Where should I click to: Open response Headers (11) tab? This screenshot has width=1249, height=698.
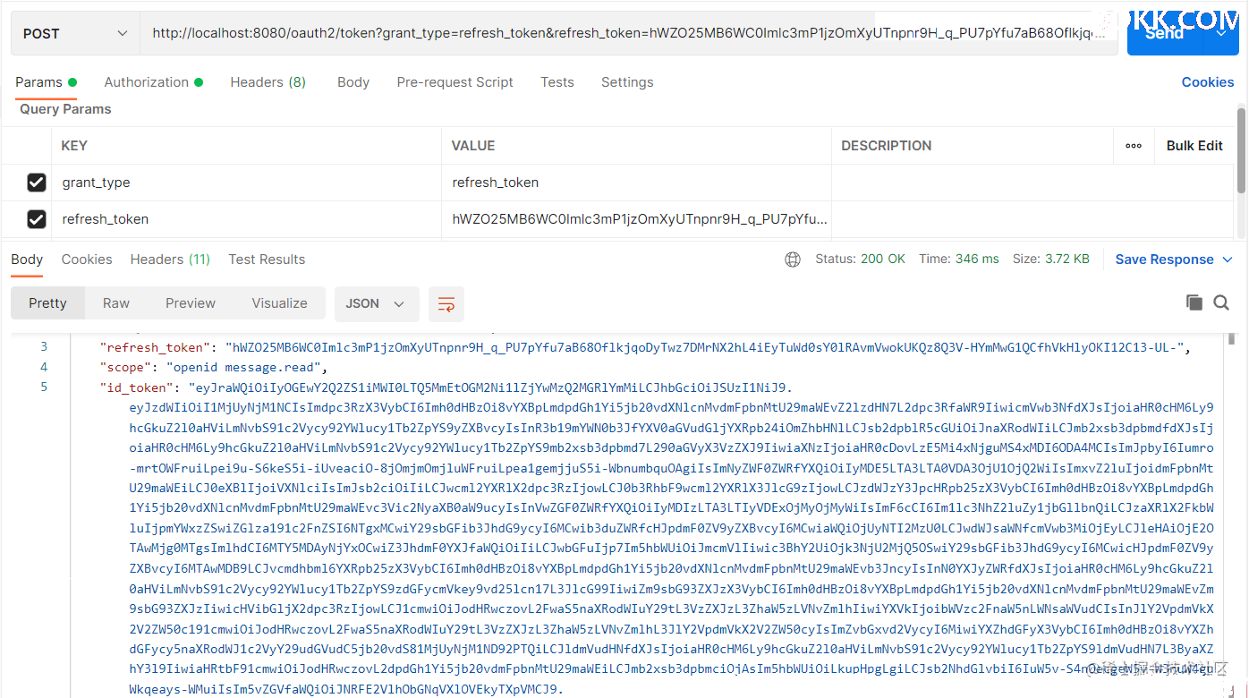(170, 260)
